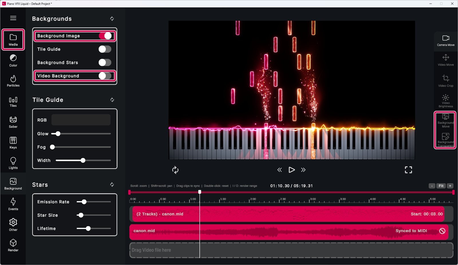Viewport: 458px width, 265px height.
Task: Open the Render section
Action: tap(13, 246)
